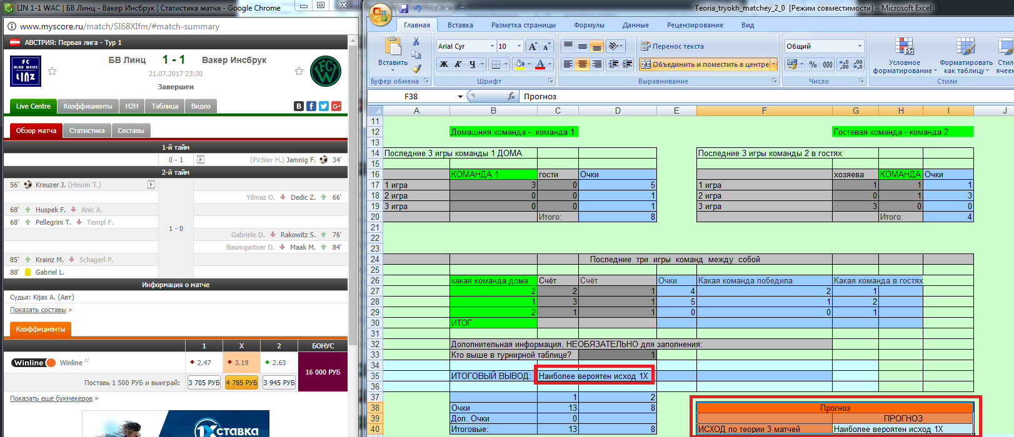
Task: Open the Arial Cyr font dropdown
Action: (x=492, y=46)
